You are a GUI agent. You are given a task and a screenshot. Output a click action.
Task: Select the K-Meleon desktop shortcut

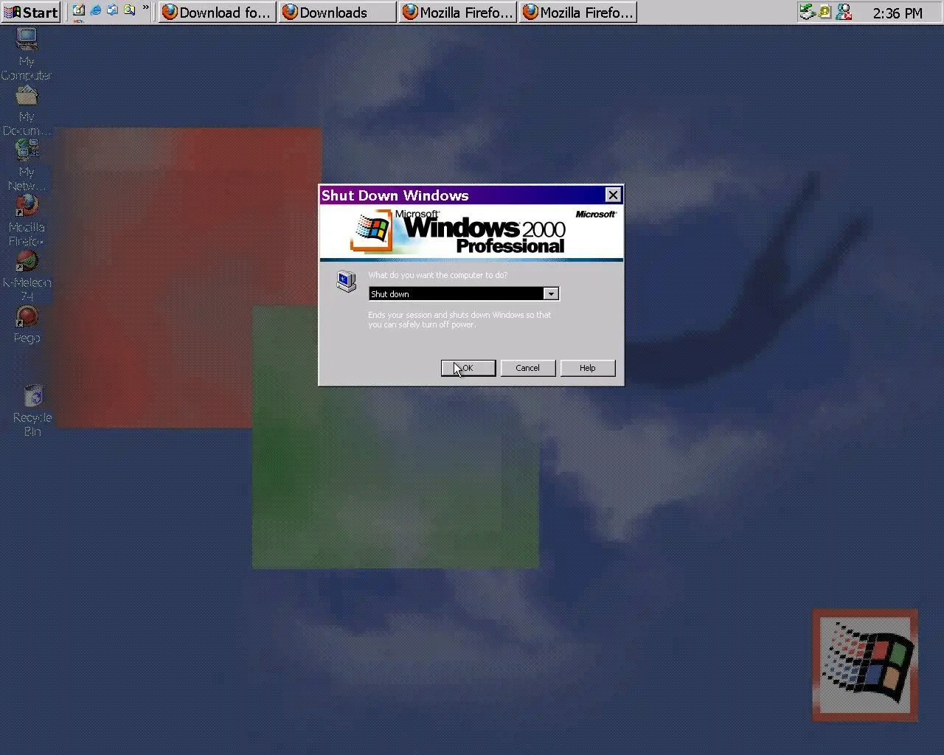pos(27,261)
